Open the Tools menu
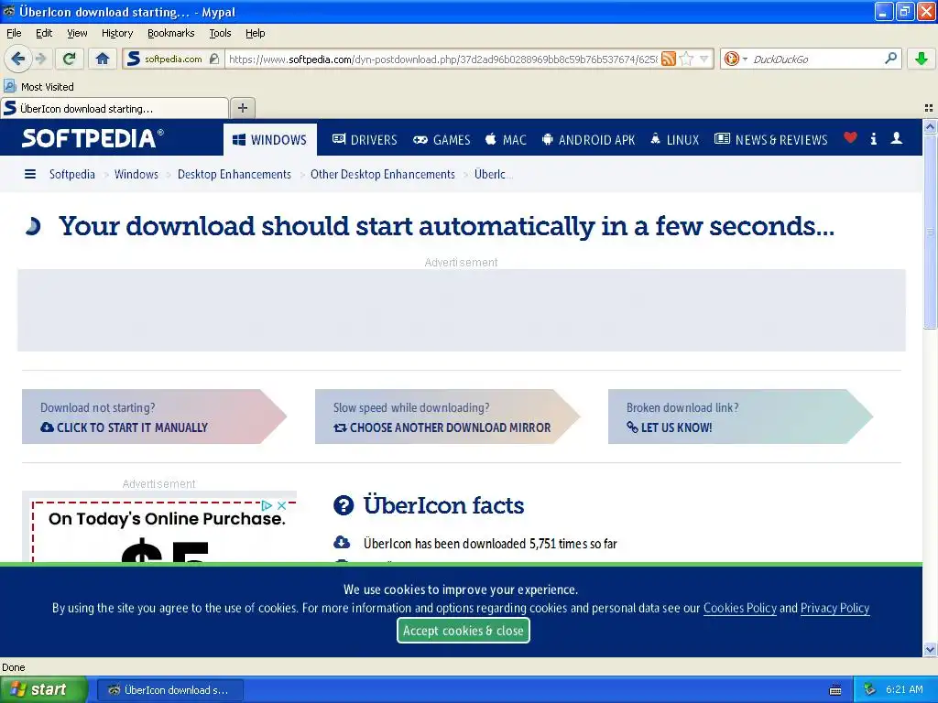The height and width of the screenshot is (703, 938). coord(220,33)
